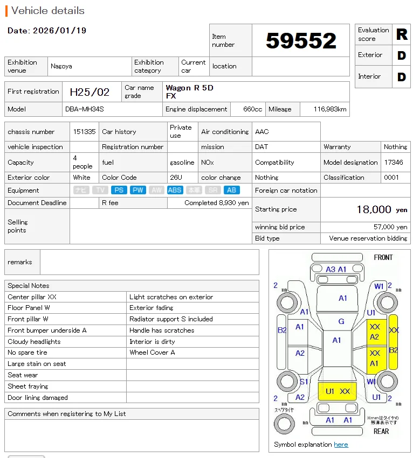Click the 'Exterior fading' note

pyautogui.click(x=152, y=307)
